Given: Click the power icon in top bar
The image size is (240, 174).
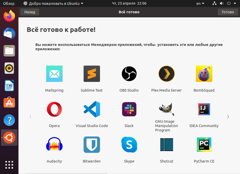Looking at the screenshot, I should [229, 3].
